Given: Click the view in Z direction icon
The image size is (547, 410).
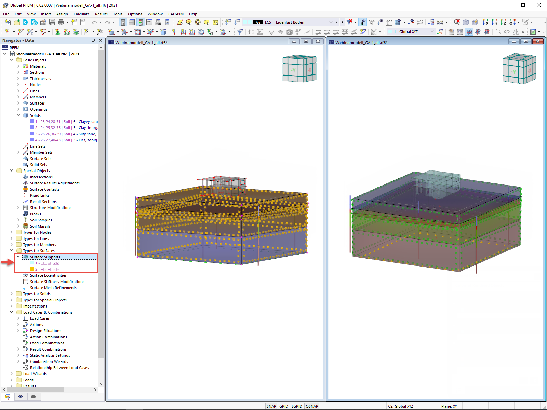Looking at the screenshot, I should (x=503, y=22).
